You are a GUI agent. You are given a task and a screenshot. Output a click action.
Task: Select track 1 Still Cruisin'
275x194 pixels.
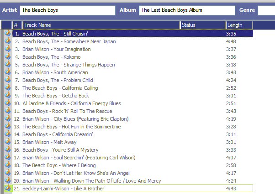132,34
